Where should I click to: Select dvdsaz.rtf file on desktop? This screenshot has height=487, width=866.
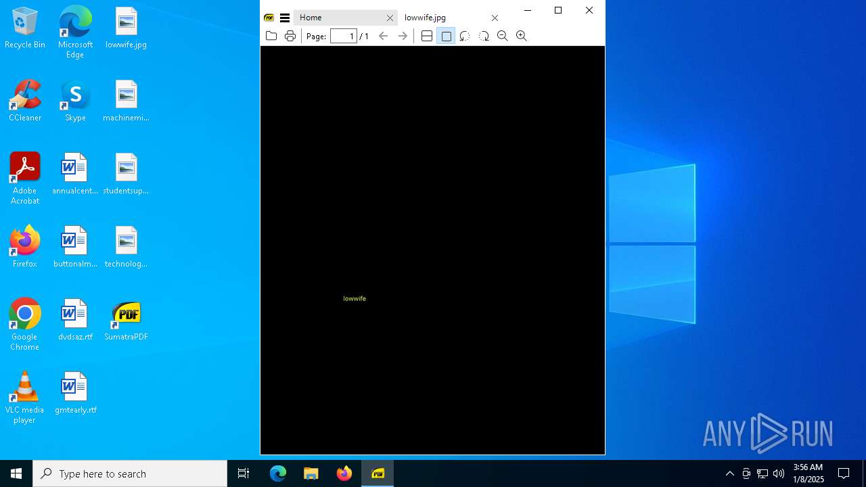coord(75,321)
